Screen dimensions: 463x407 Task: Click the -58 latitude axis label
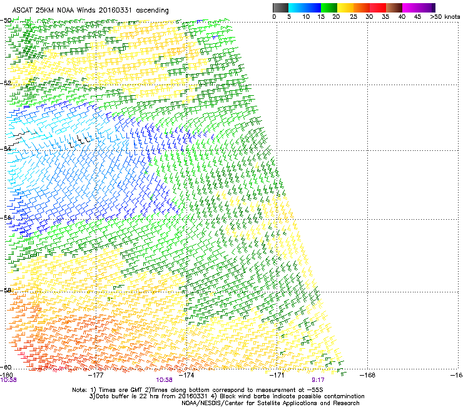(x=6, y=291)
